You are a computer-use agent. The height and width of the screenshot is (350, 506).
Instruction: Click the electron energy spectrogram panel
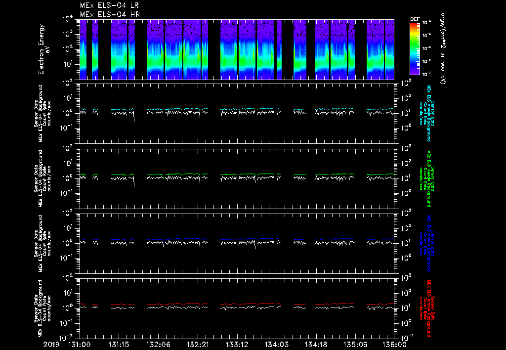pyautogui.click(x=237, y=49)
